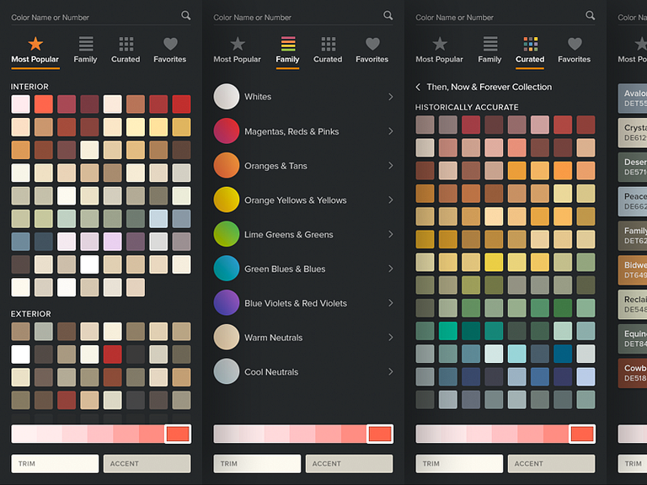This screenshot has width=647, height=485.
Task: Tap the Whites color circle
Action: pyautogui.click(x=226, y=97)
